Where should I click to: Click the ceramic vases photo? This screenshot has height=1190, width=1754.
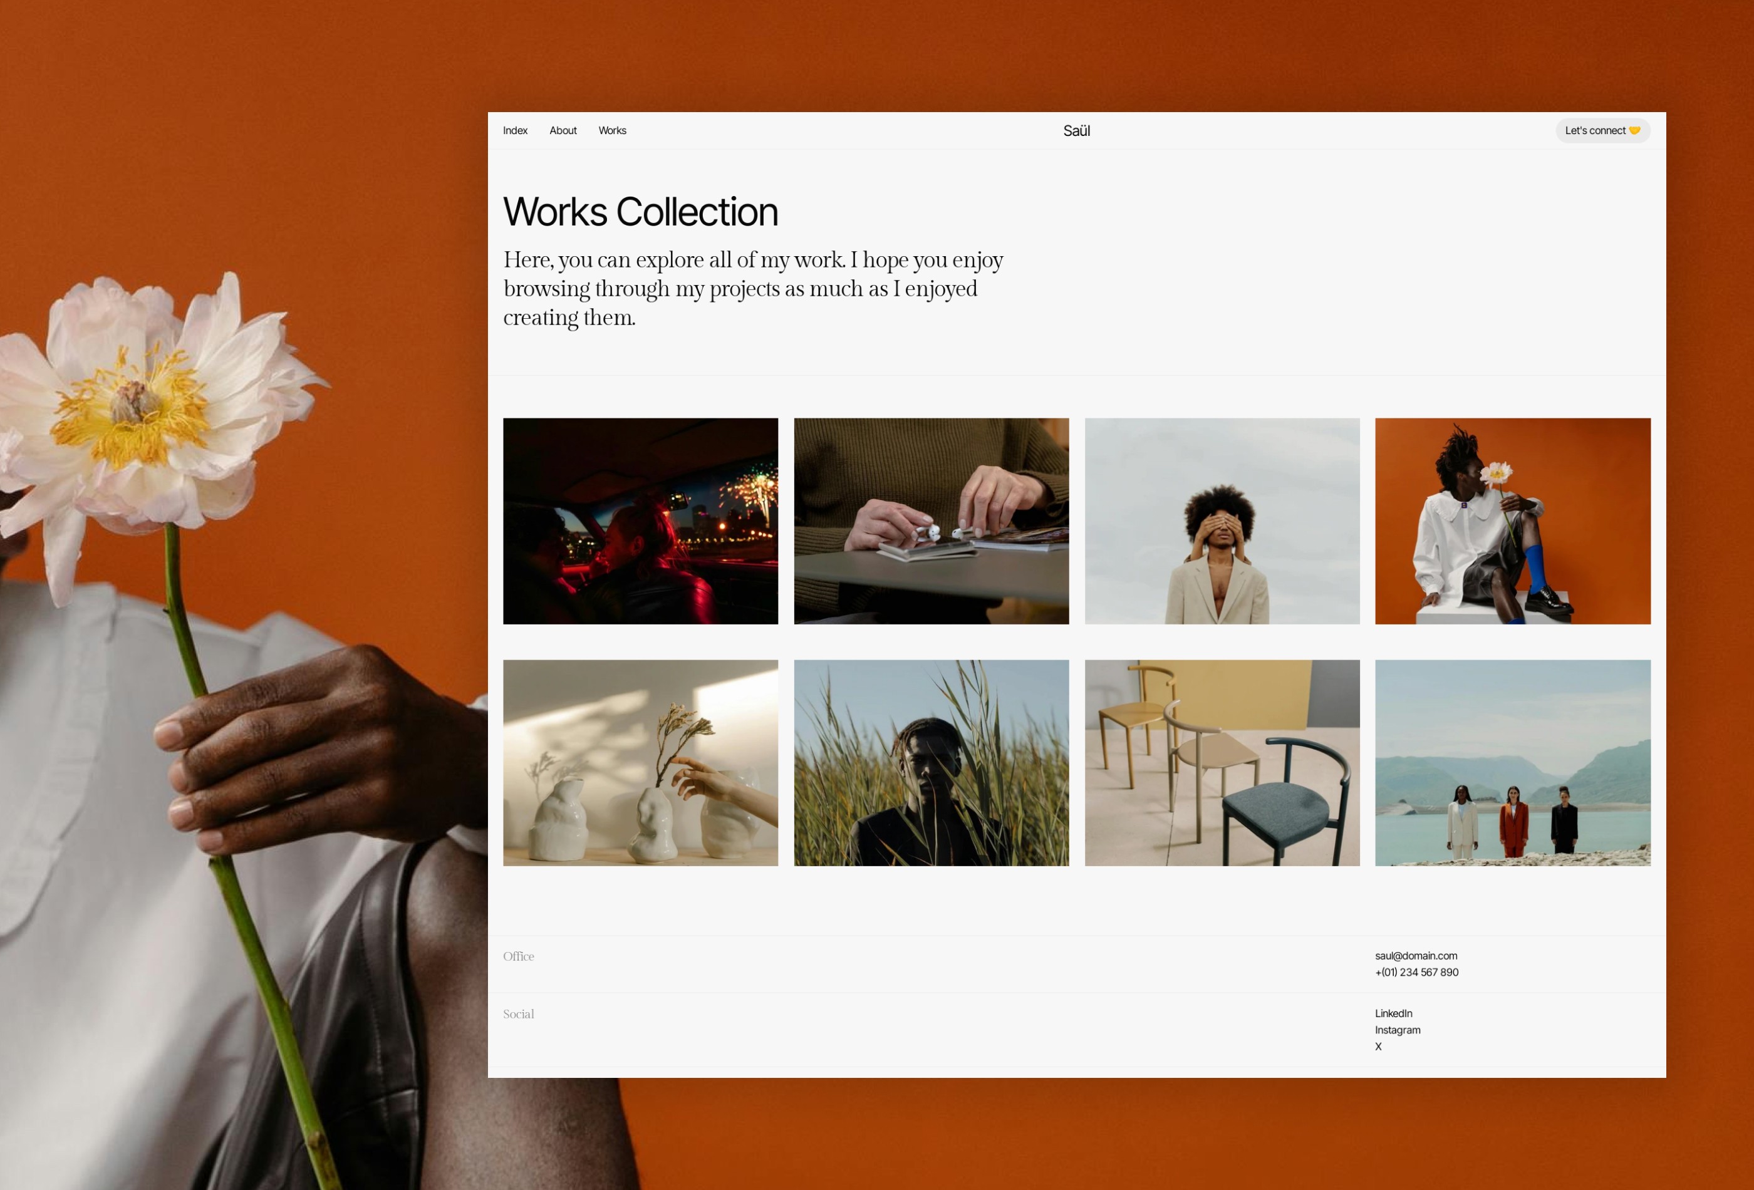coord(640,763)
